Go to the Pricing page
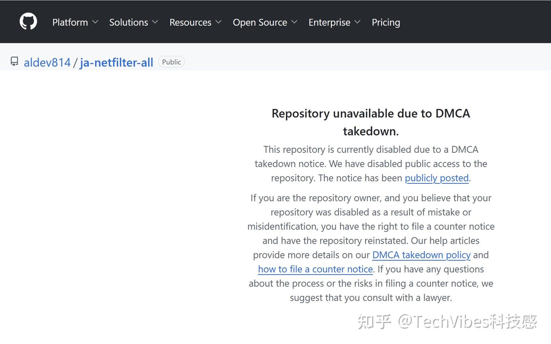The width and height of the screenshot is (551, 344). click(386, 22)
